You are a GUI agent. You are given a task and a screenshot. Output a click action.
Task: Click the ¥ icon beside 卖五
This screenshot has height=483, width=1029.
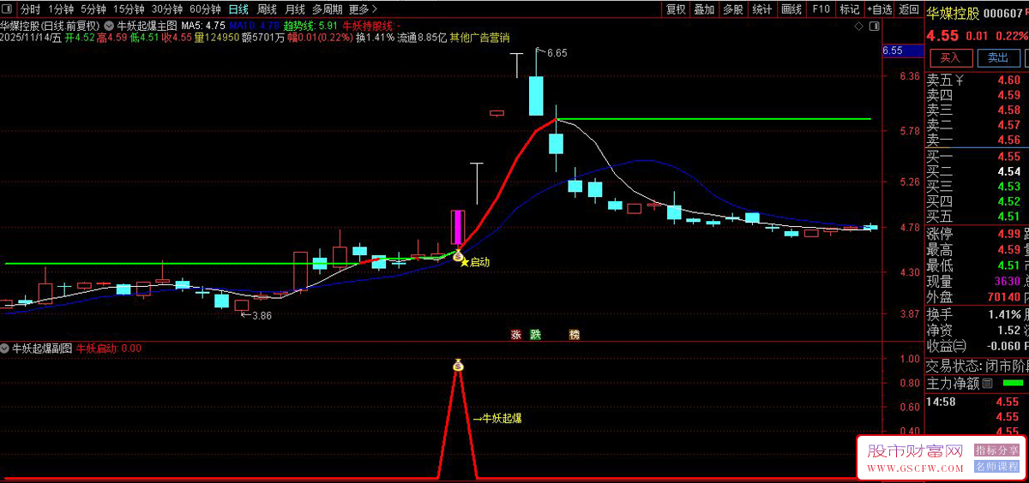[960, 81]
